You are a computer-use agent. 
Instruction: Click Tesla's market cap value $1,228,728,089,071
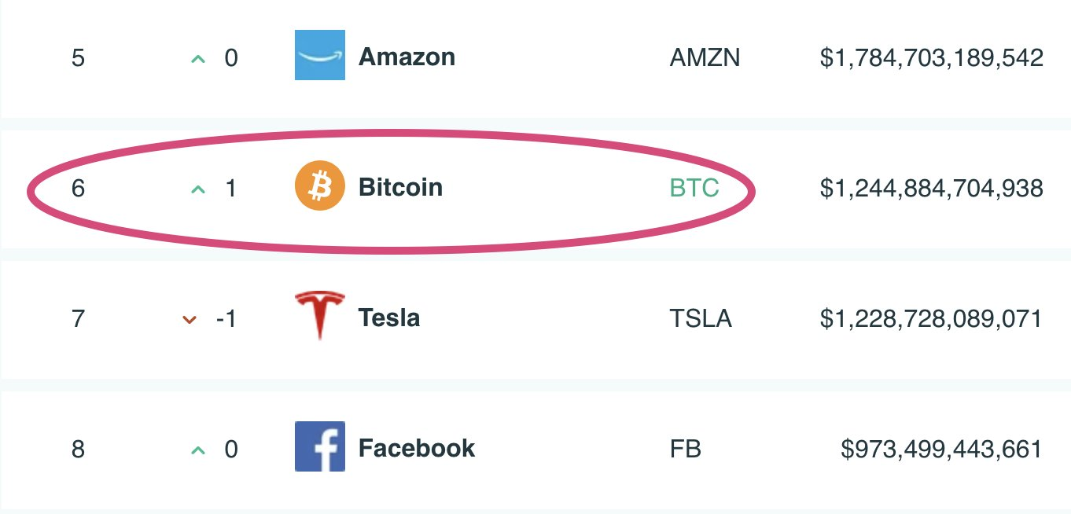tap(931, 318)
